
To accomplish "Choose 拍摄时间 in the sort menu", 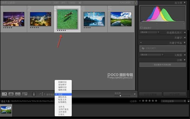I will 62,82.
